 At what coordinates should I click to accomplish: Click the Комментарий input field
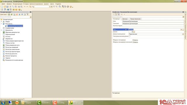[153, 26]
